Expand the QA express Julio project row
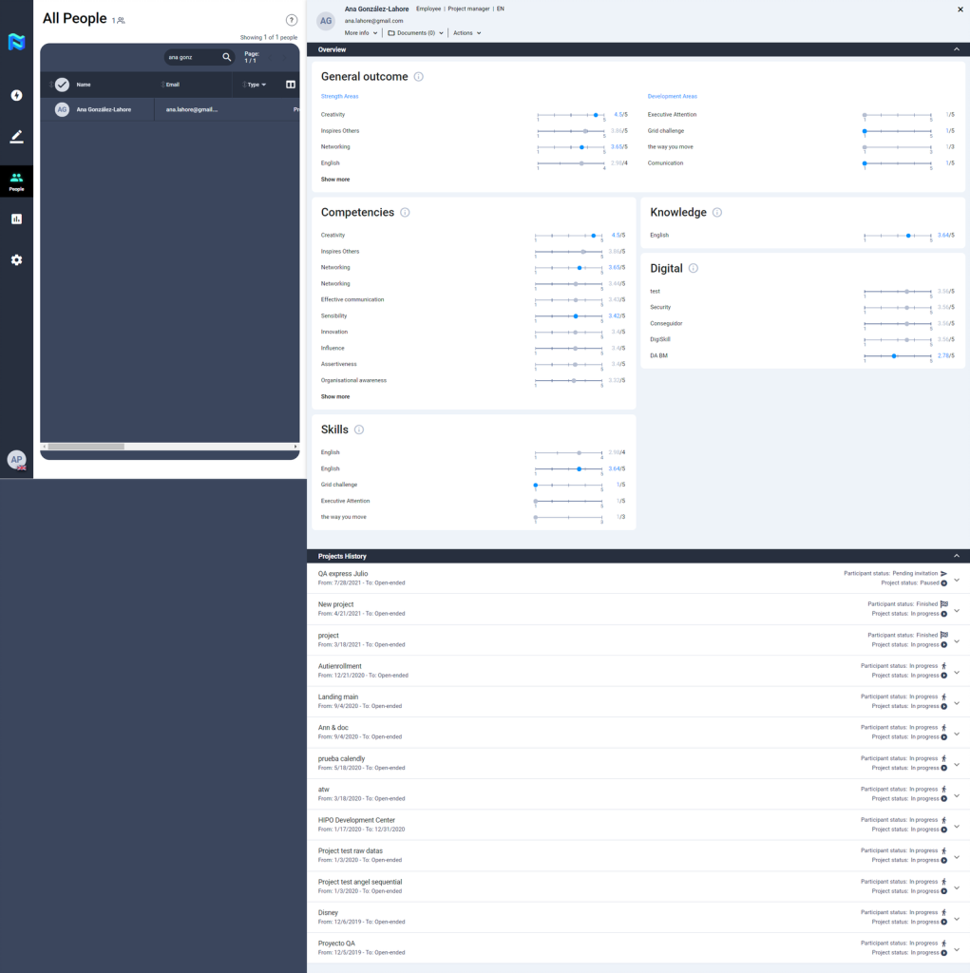970x973 pixels. tap(956, 579)
